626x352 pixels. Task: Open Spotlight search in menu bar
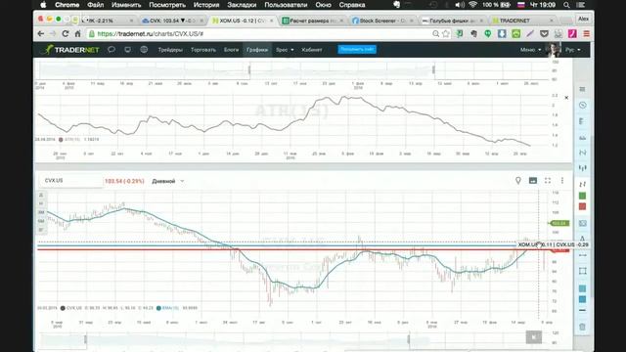point(566,5)
